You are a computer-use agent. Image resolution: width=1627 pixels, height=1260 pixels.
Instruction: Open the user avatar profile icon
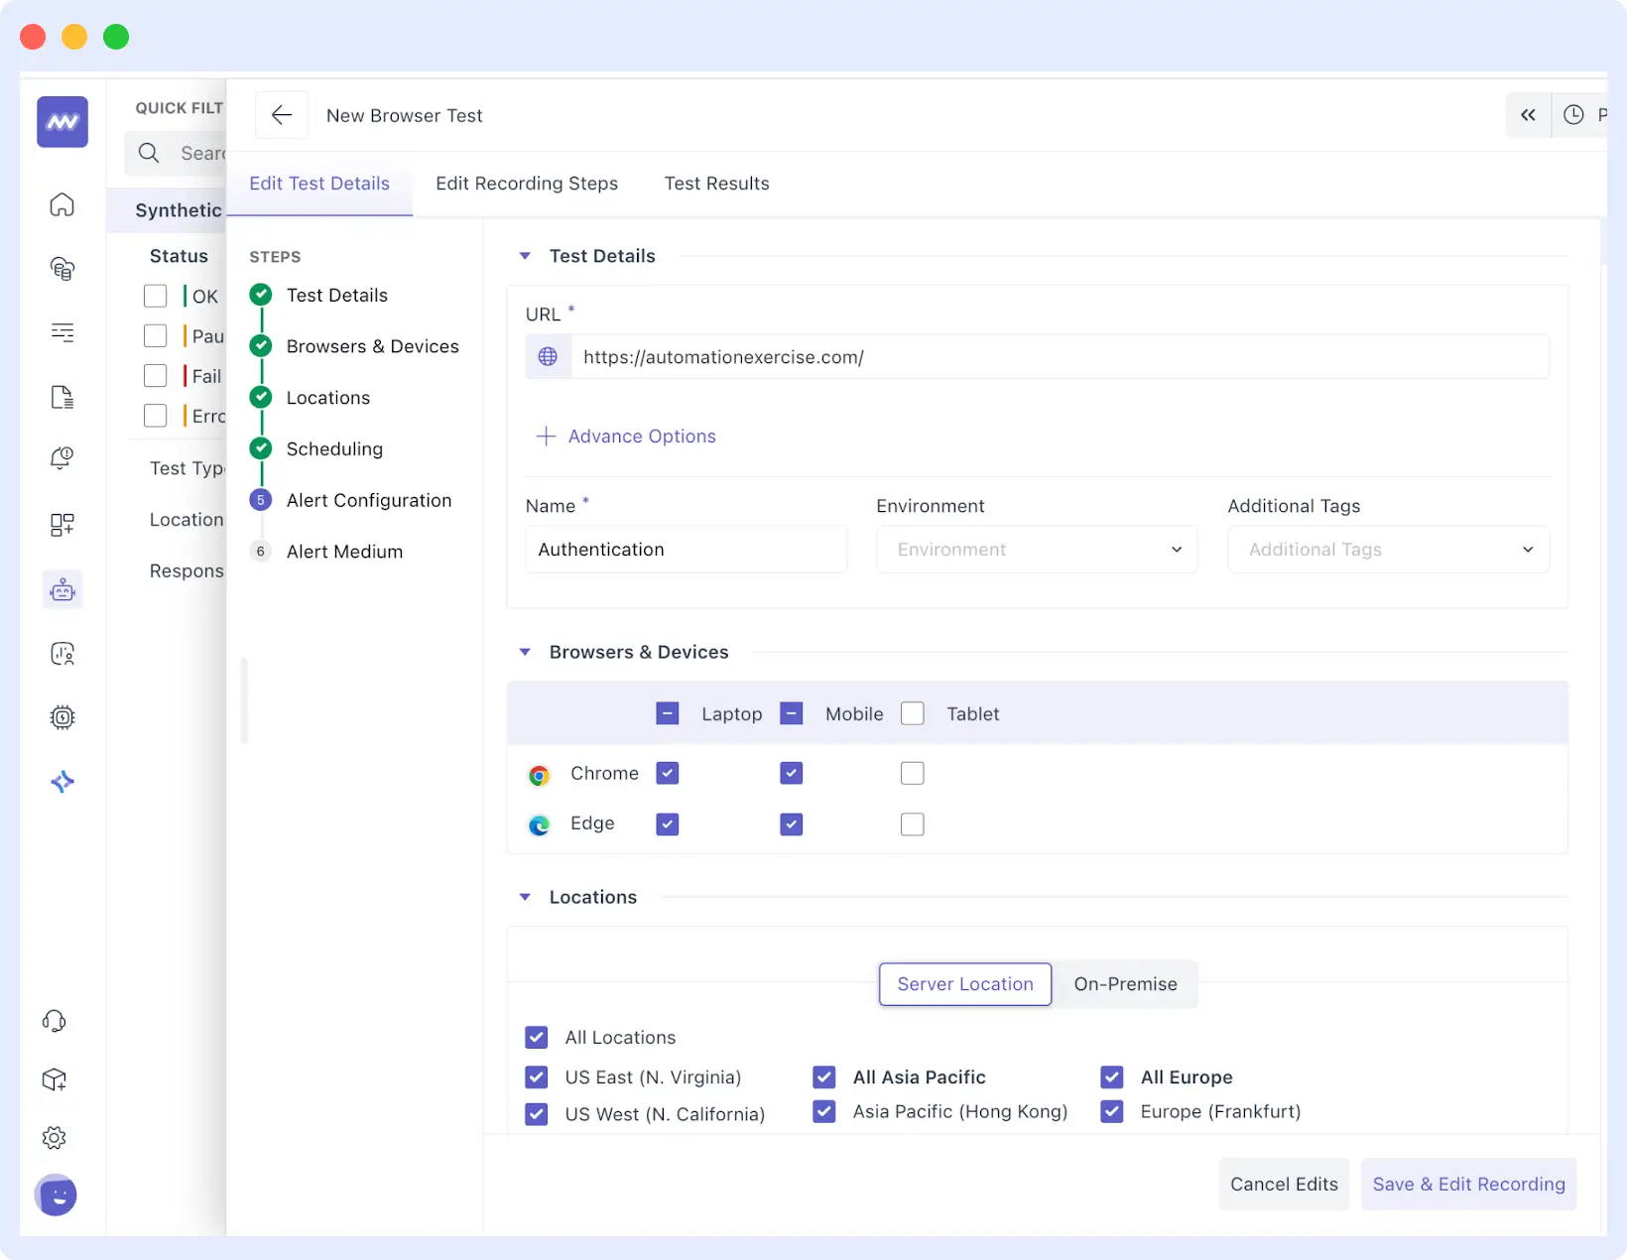(x=57, y=1196)
